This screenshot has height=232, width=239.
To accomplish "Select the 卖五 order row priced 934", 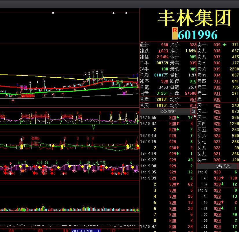I will [x=218, y=75].
